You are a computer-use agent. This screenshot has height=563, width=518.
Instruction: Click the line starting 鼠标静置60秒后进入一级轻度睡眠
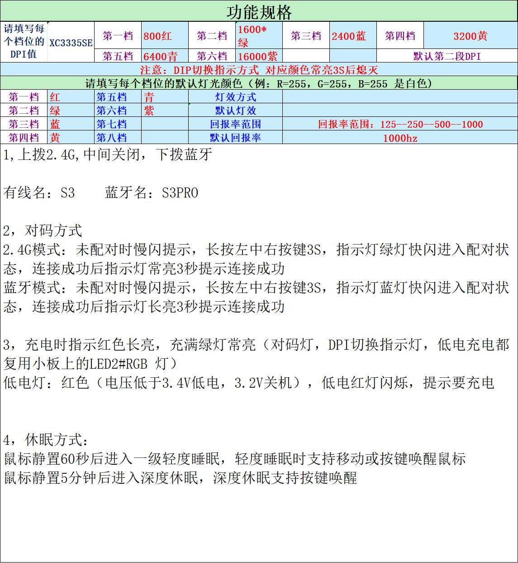(x=234, y=459)
